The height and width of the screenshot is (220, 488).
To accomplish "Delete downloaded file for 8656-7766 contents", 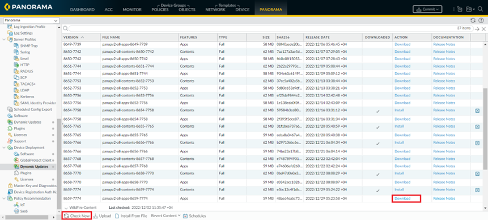I will 477,143.
